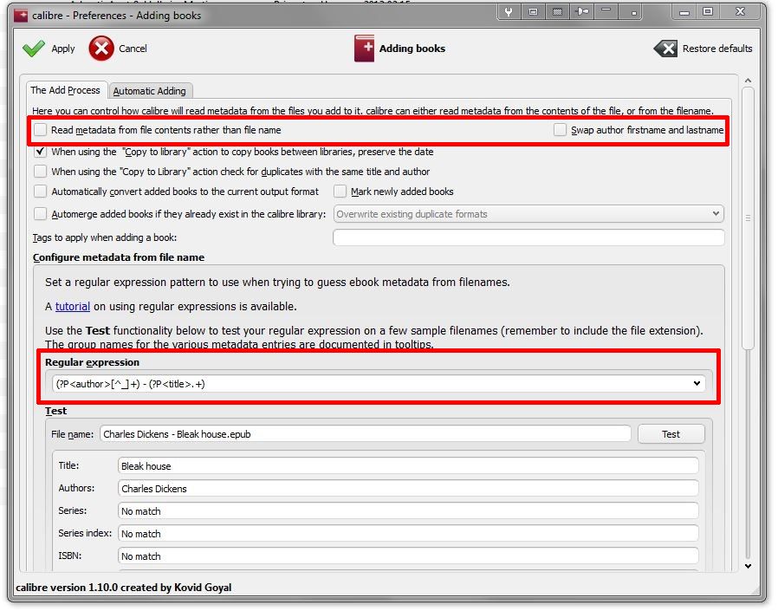This screenshot has width=778, height=611.
Task: Click the Test button
Action: [x=671, y=434]
